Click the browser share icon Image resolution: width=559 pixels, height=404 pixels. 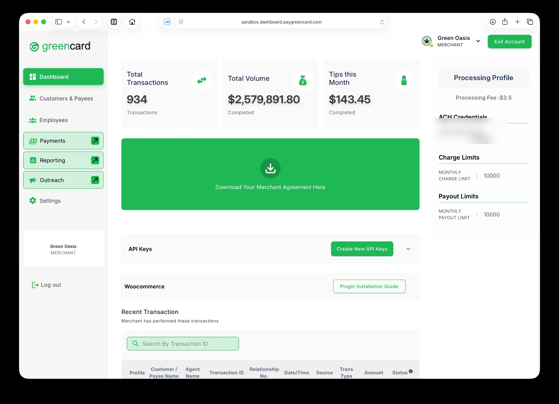[x=505, y=22]
